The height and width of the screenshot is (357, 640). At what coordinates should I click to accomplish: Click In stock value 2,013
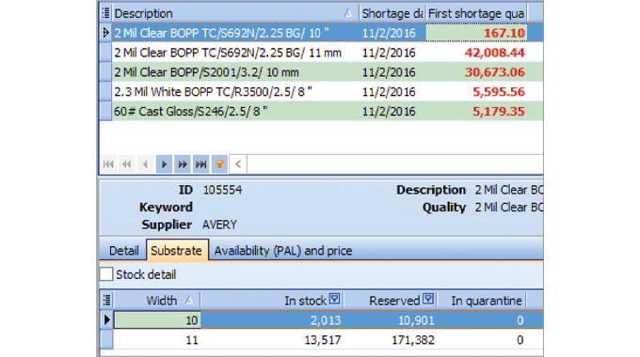pos(326,320)
